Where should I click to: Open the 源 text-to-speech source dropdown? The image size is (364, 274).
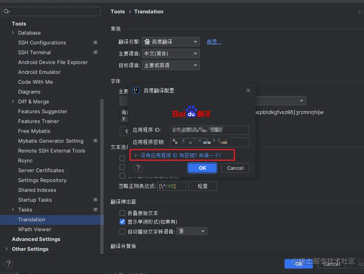[x=192, y=231]
